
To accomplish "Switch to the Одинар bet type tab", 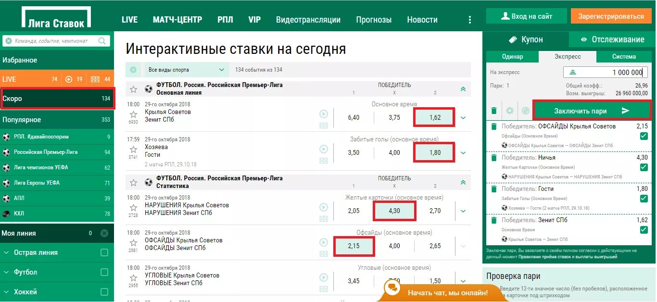I will click(512, 56).
